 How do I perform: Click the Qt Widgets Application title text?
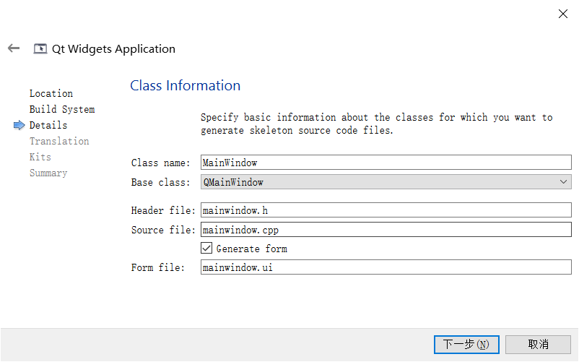113,48
